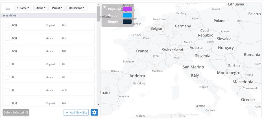
Task: Click Greece label on the map
Action: (248, 100)
